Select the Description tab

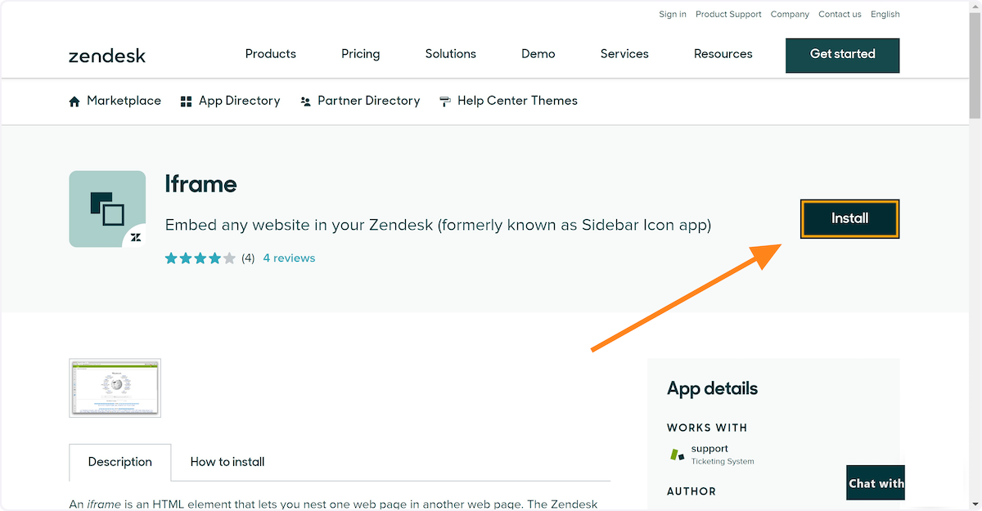click(120, 462)
